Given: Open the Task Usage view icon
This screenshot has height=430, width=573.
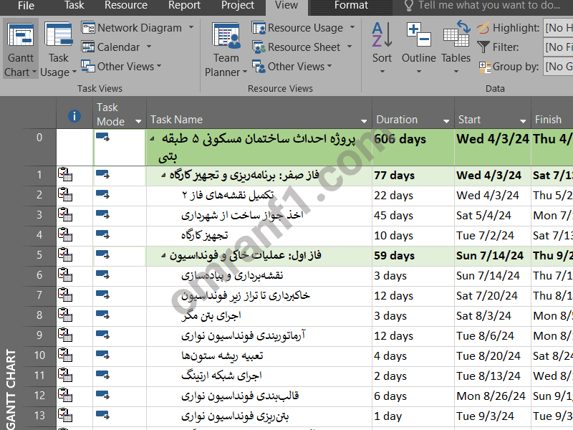Looking at the screenshot, I should [x=58, y=34].
